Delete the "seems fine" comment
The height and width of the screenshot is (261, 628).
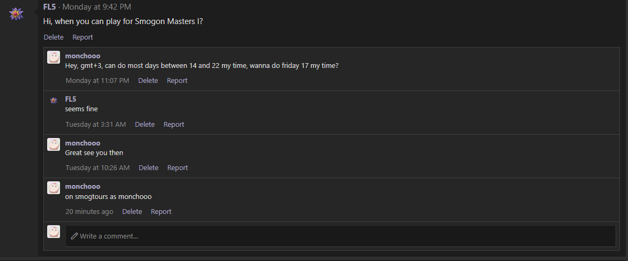coord(145,125)
